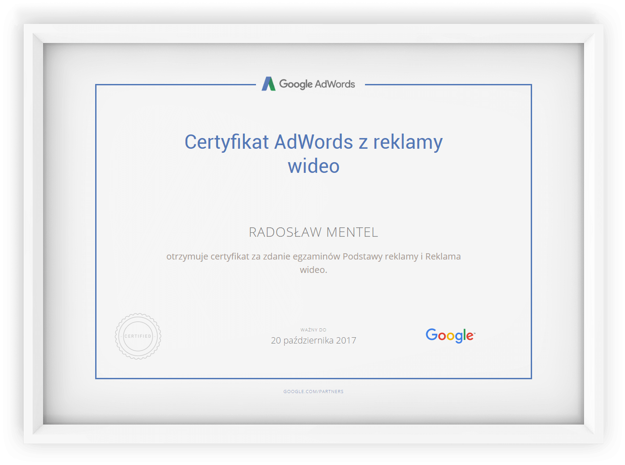Select the name RADOSŁAW MENTEL
This screenshot has height=465, width=625.
(314, 232)
